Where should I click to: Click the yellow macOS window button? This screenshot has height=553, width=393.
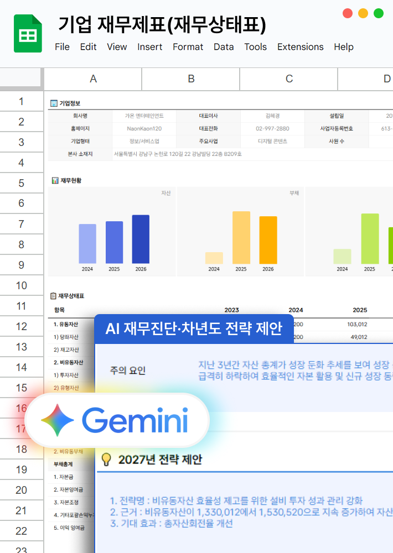click(x=363, y=13)
